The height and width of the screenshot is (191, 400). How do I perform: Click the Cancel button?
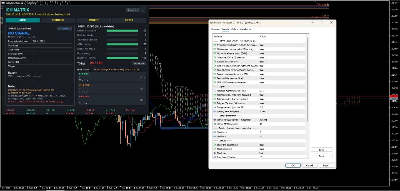point(310,165)
